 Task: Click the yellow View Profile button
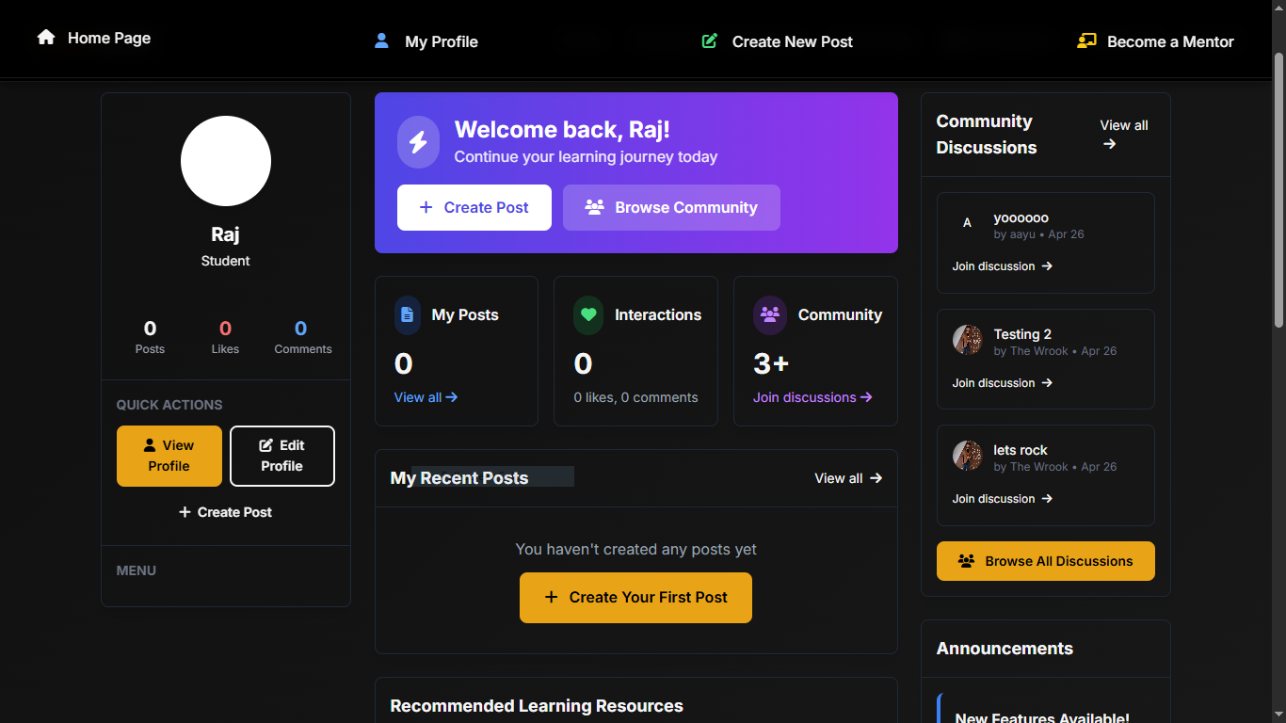[x=169, y=456]
